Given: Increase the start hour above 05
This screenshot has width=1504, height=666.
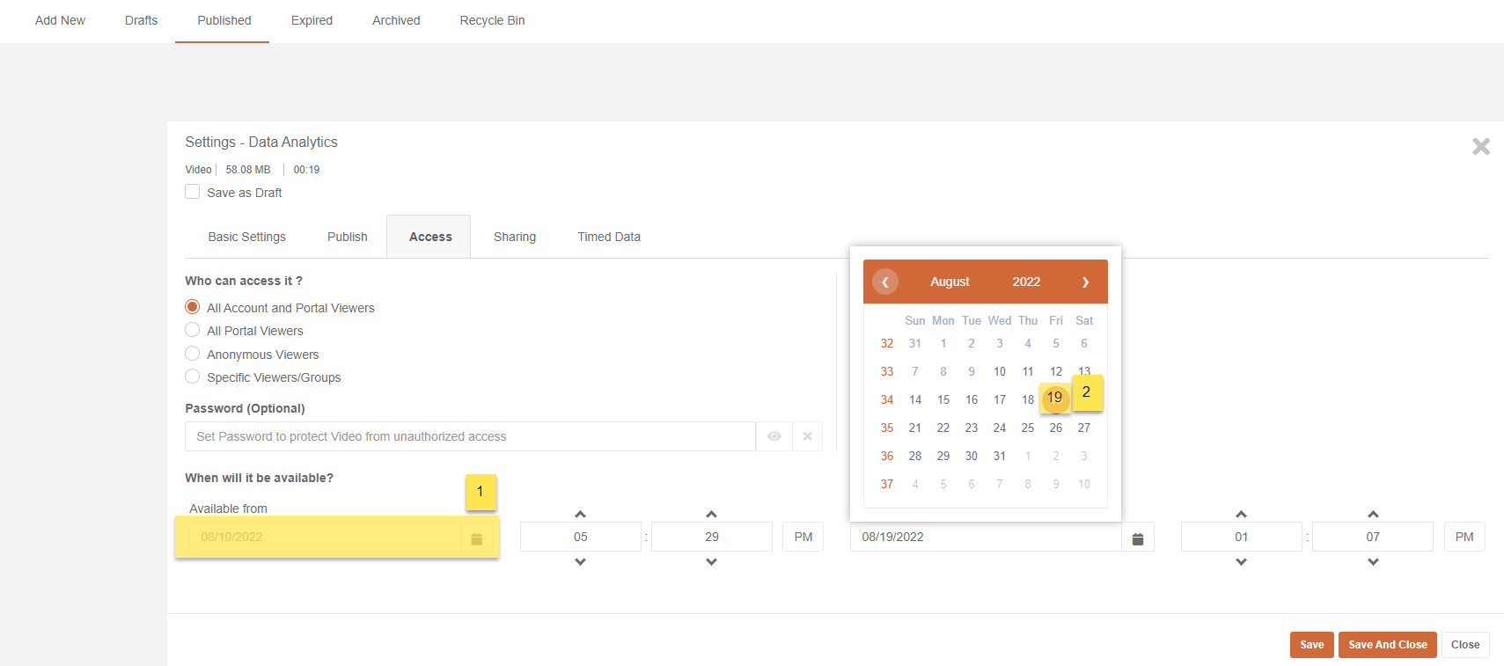Looking at the screenshot, I should coord(580,514).
